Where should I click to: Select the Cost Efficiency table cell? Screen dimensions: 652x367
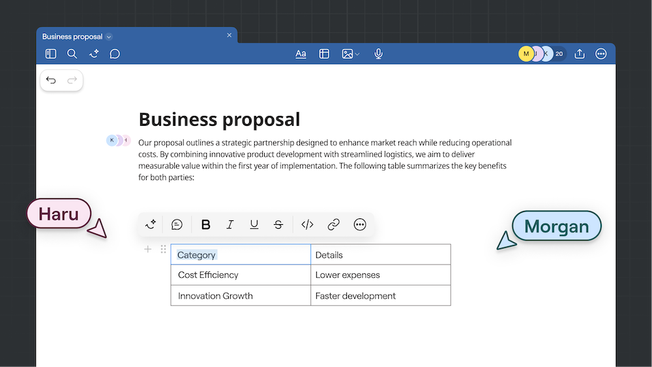tap(240, 275)
